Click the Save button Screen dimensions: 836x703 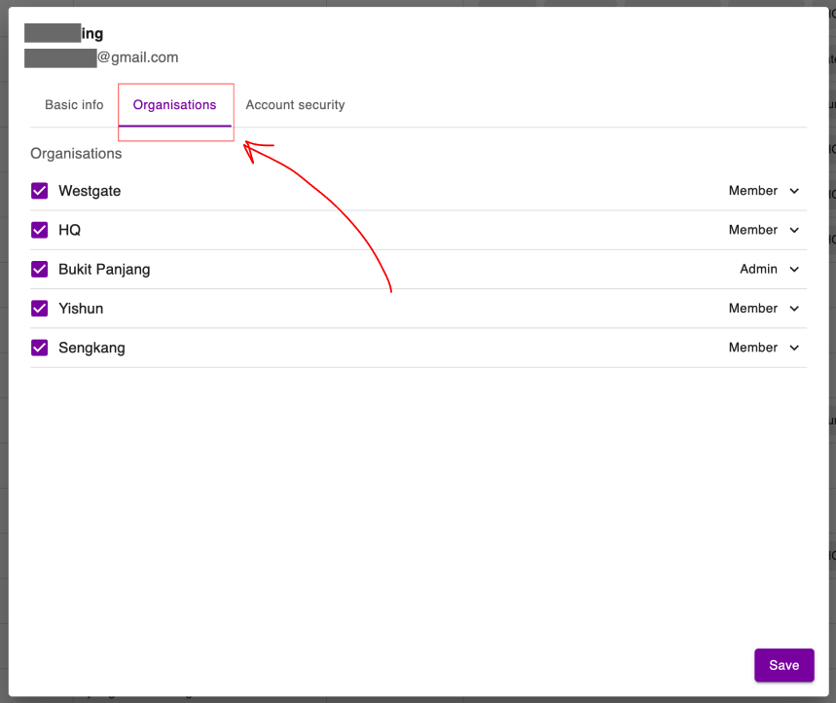pyautogui.click(x=784, y=665)
